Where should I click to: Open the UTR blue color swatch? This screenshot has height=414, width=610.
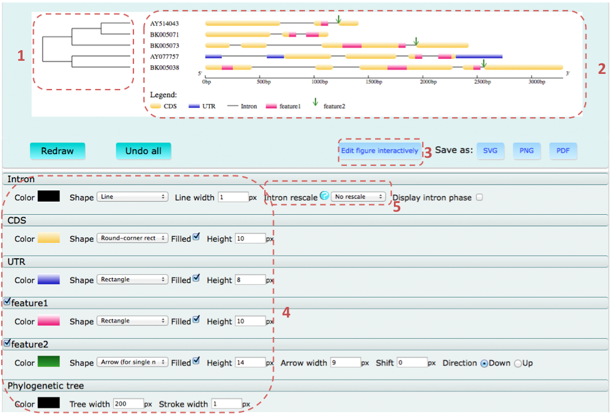coord(49,279)
